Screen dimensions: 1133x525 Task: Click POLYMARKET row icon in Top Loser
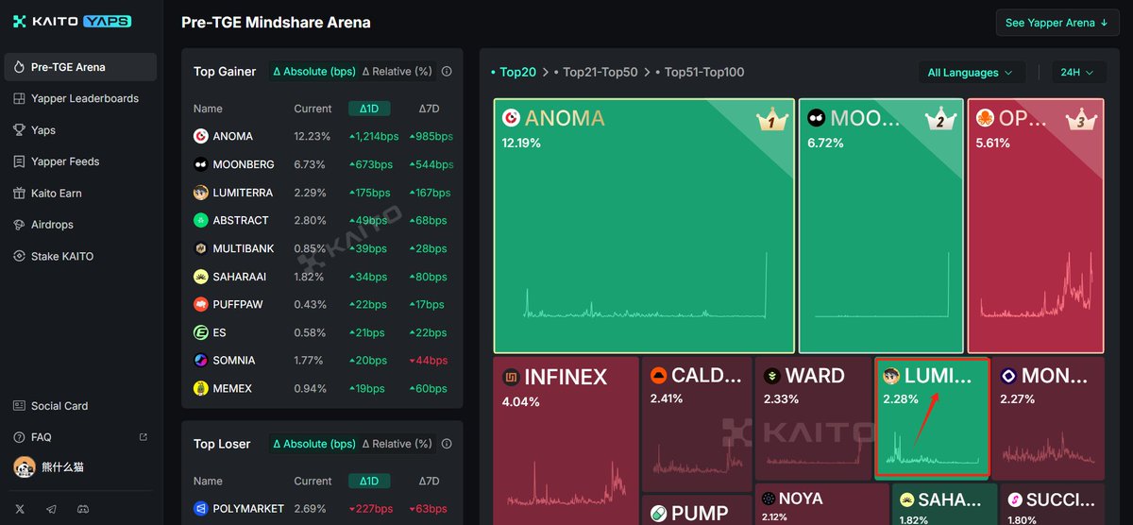[200, 508]
